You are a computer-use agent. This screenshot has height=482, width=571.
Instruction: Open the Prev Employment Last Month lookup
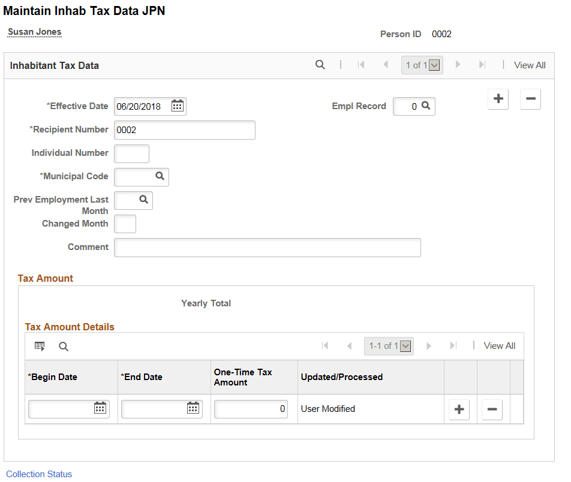coord(144,200)
